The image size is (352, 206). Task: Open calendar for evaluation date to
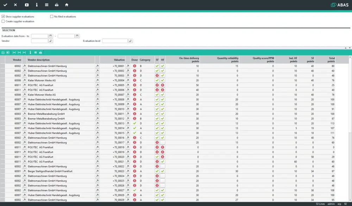click(x=77, y=36)
